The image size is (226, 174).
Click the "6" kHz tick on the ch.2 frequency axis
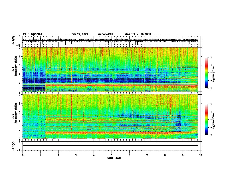tap(20, 112)
